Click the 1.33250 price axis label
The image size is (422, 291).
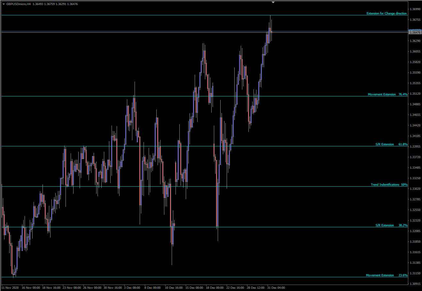(415, 178)
